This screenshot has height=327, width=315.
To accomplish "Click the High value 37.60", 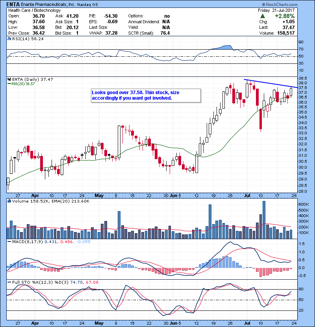I will pos(39,22).
